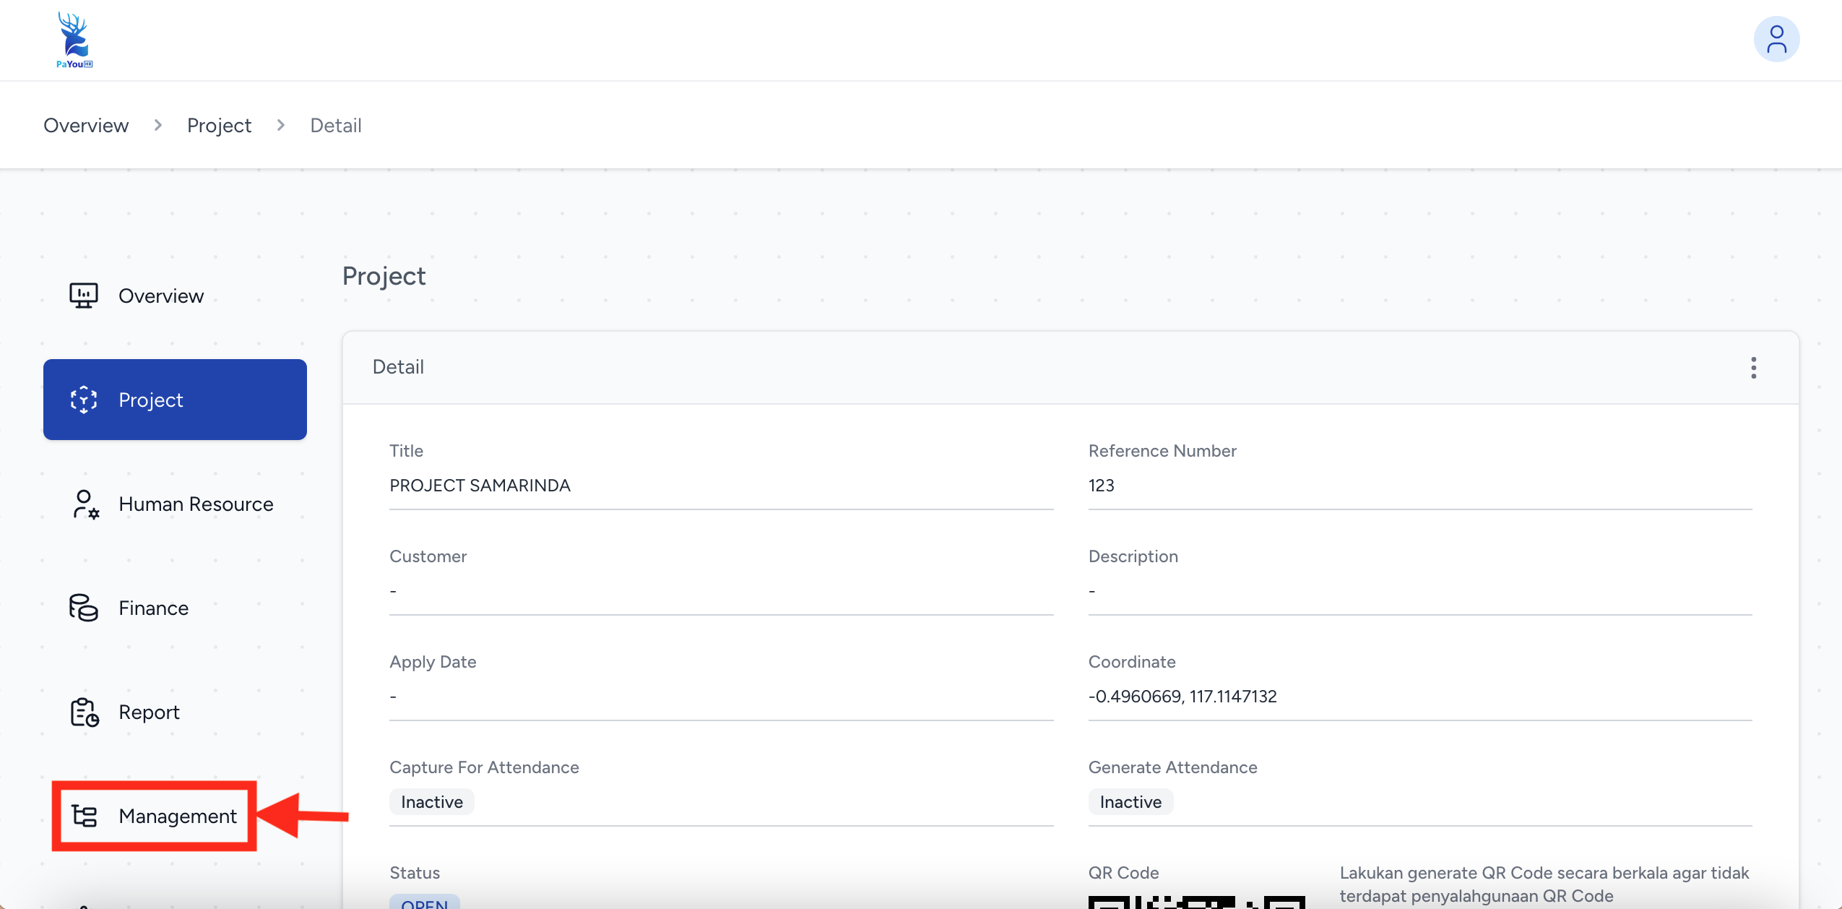Open the three-dot menu on Detail card
1842x909 pixels.
1753,368
